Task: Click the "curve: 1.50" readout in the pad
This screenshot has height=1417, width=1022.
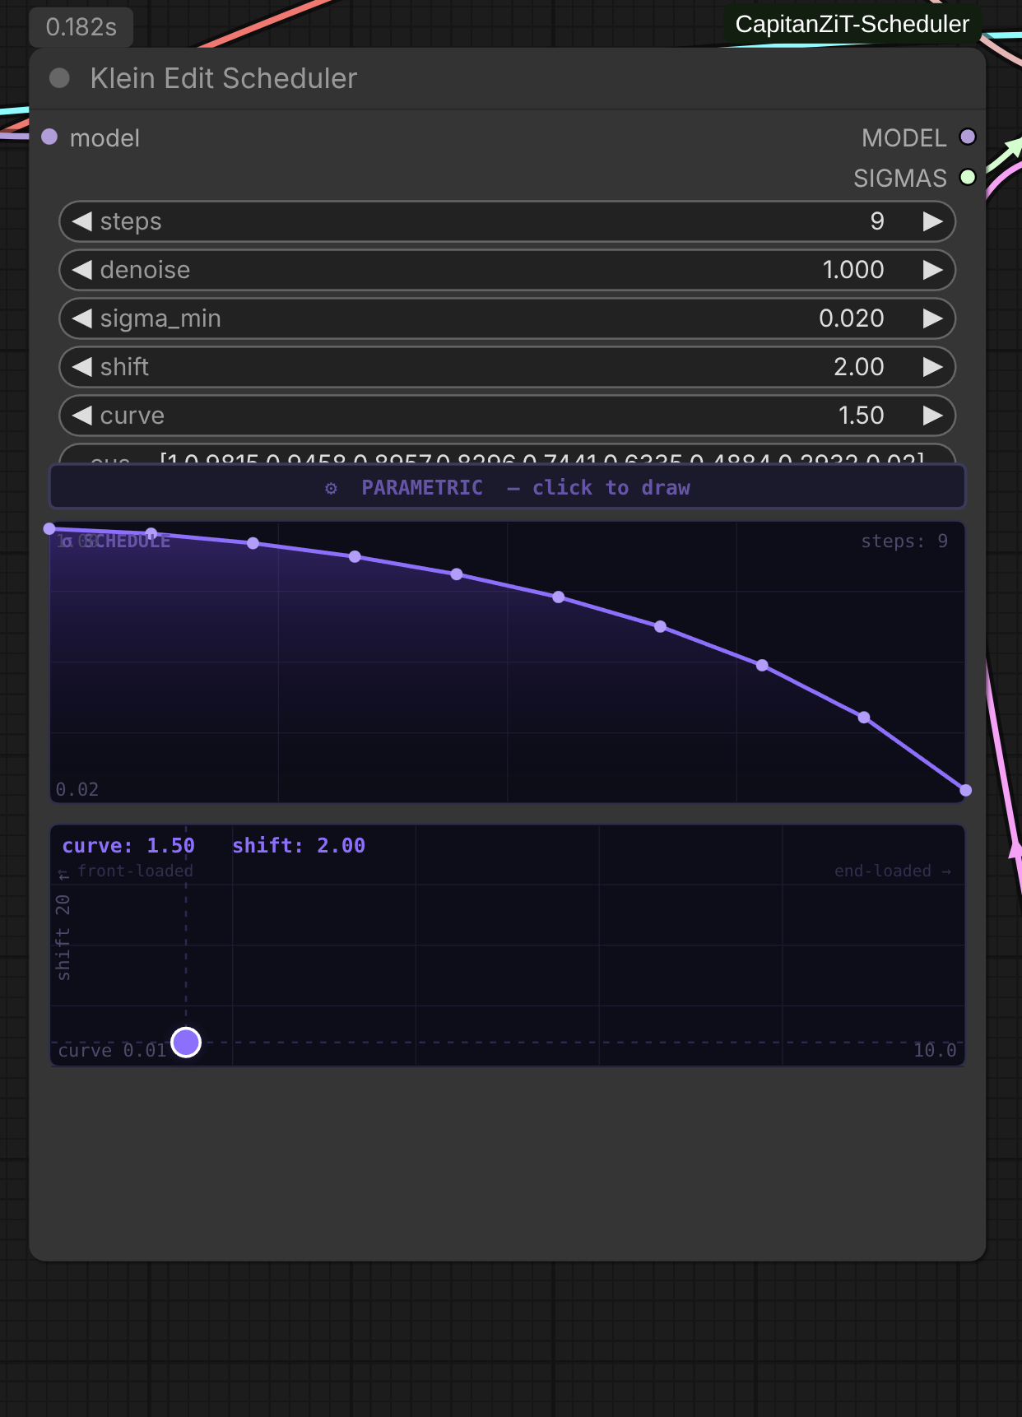Action: coord(128,845)
